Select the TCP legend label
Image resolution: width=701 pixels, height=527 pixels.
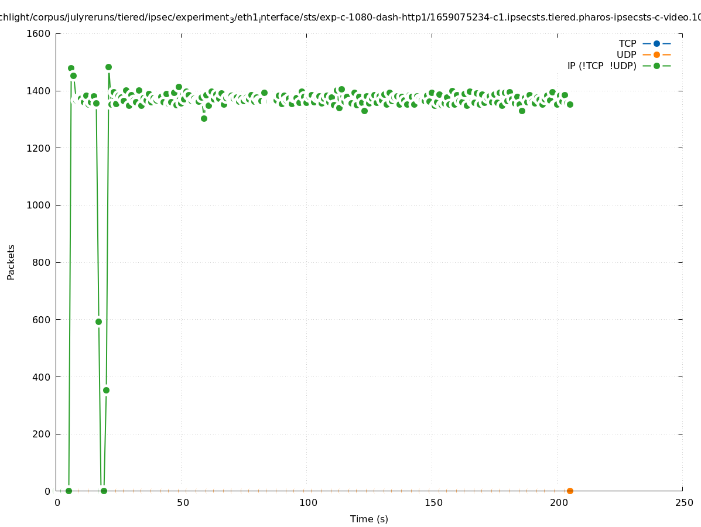627,43
